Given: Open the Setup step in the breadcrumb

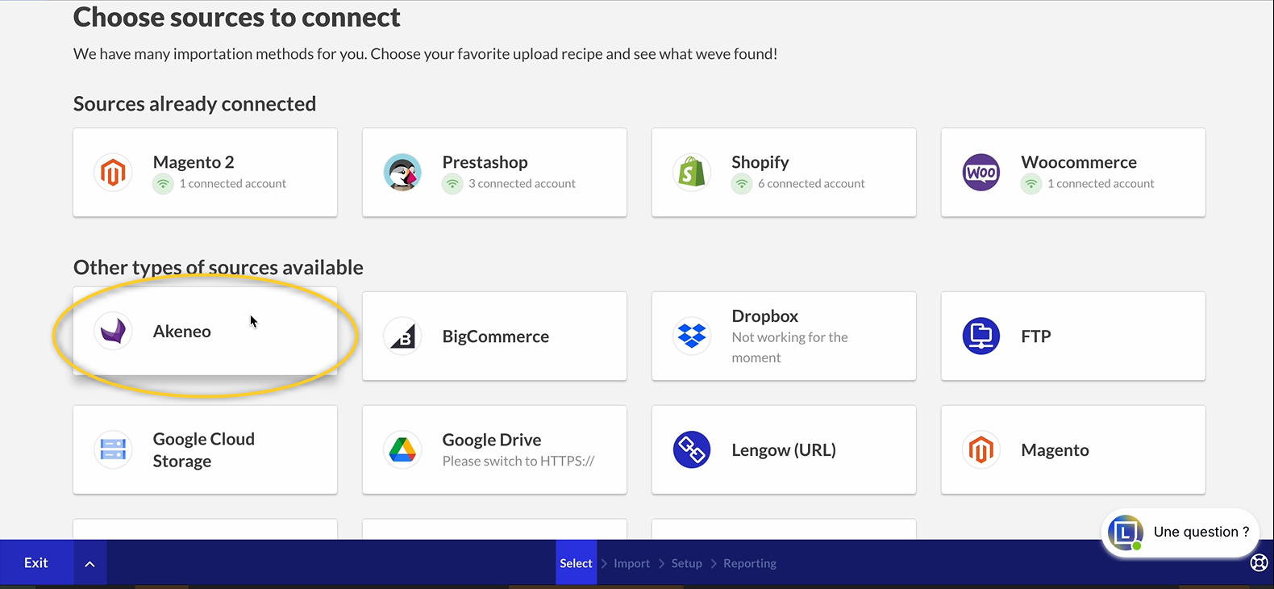Looking at the screenshot, I should (686, 562).
